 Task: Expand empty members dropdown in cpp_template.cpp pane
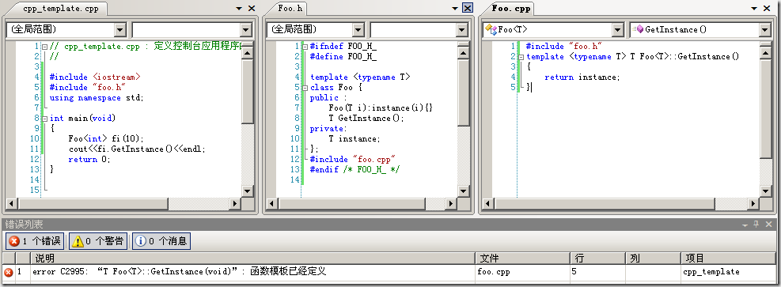click(246, 30)
